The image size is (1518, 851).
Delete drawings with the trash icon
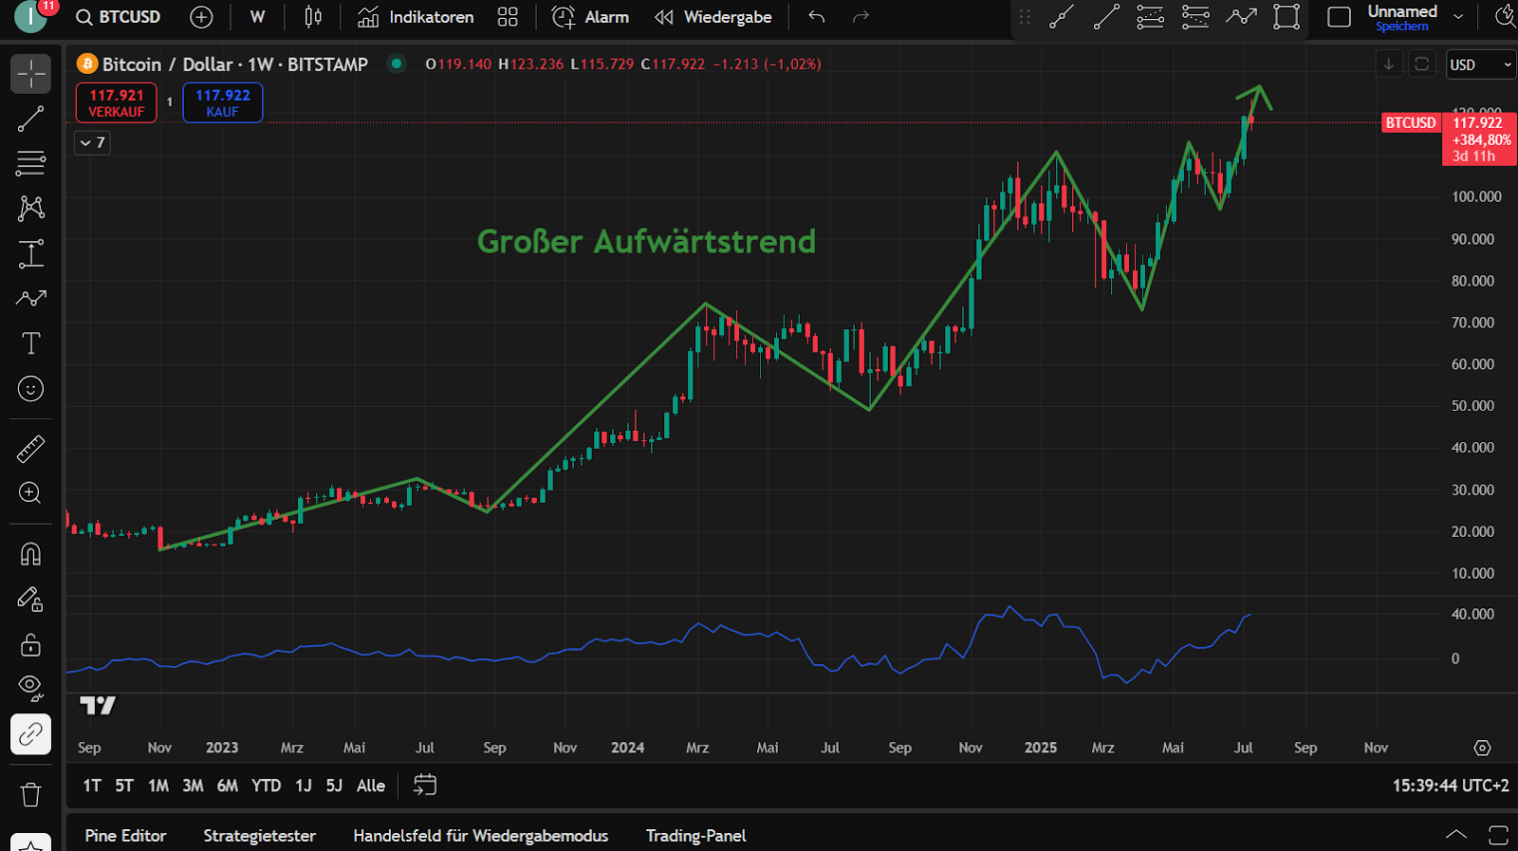coord(30,794)
